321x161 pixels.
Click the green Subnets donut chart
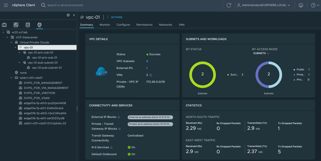pos(203,75)
